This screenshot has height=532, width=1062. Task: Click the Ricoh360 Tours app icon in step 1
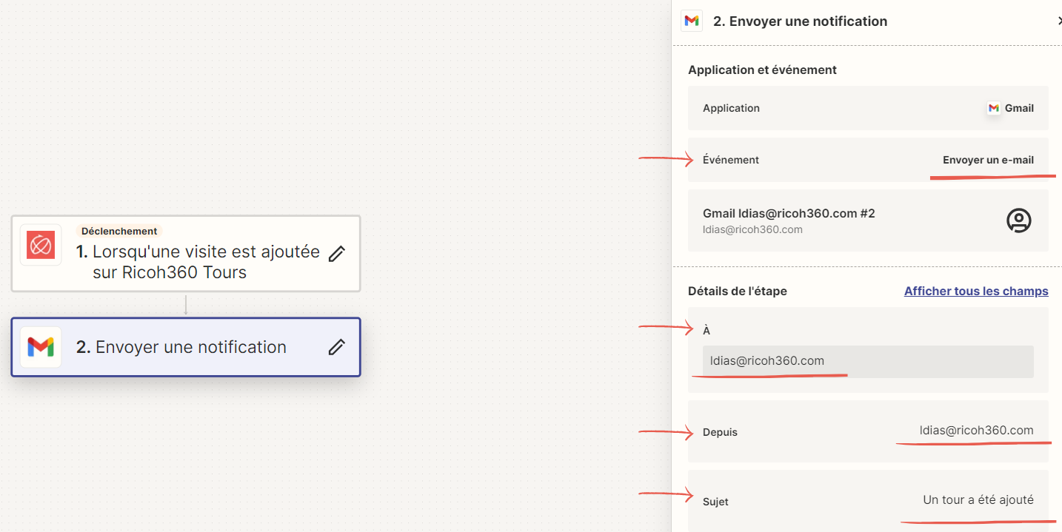point(41,245)
